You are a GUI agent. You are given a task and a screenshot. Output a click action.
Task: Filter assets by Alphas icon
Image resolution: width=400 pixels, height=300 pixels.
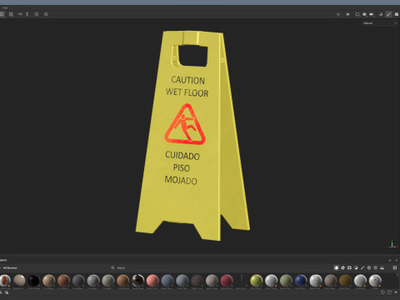click(x=369, y=267)
